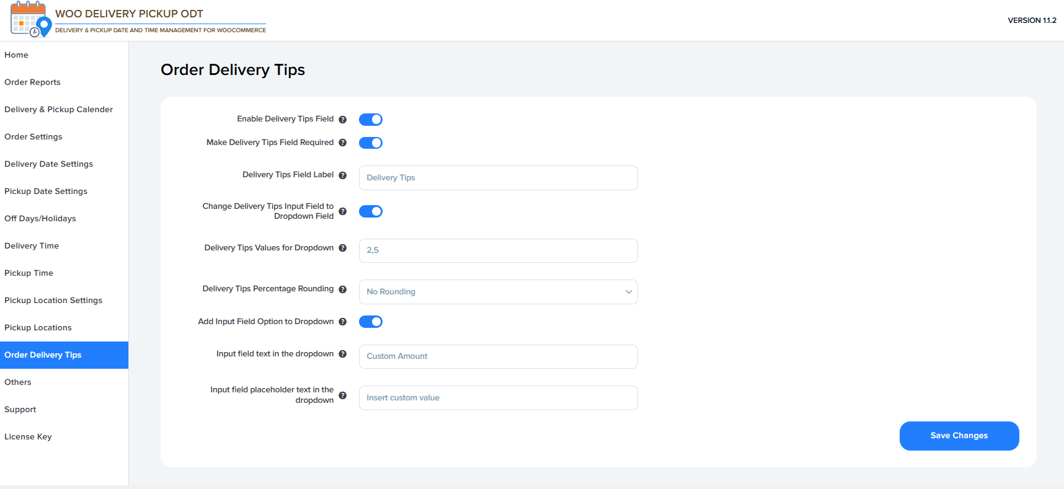Click help icon for Input field text in the dropdown
1064x489 pixels.
coord(342,354)
